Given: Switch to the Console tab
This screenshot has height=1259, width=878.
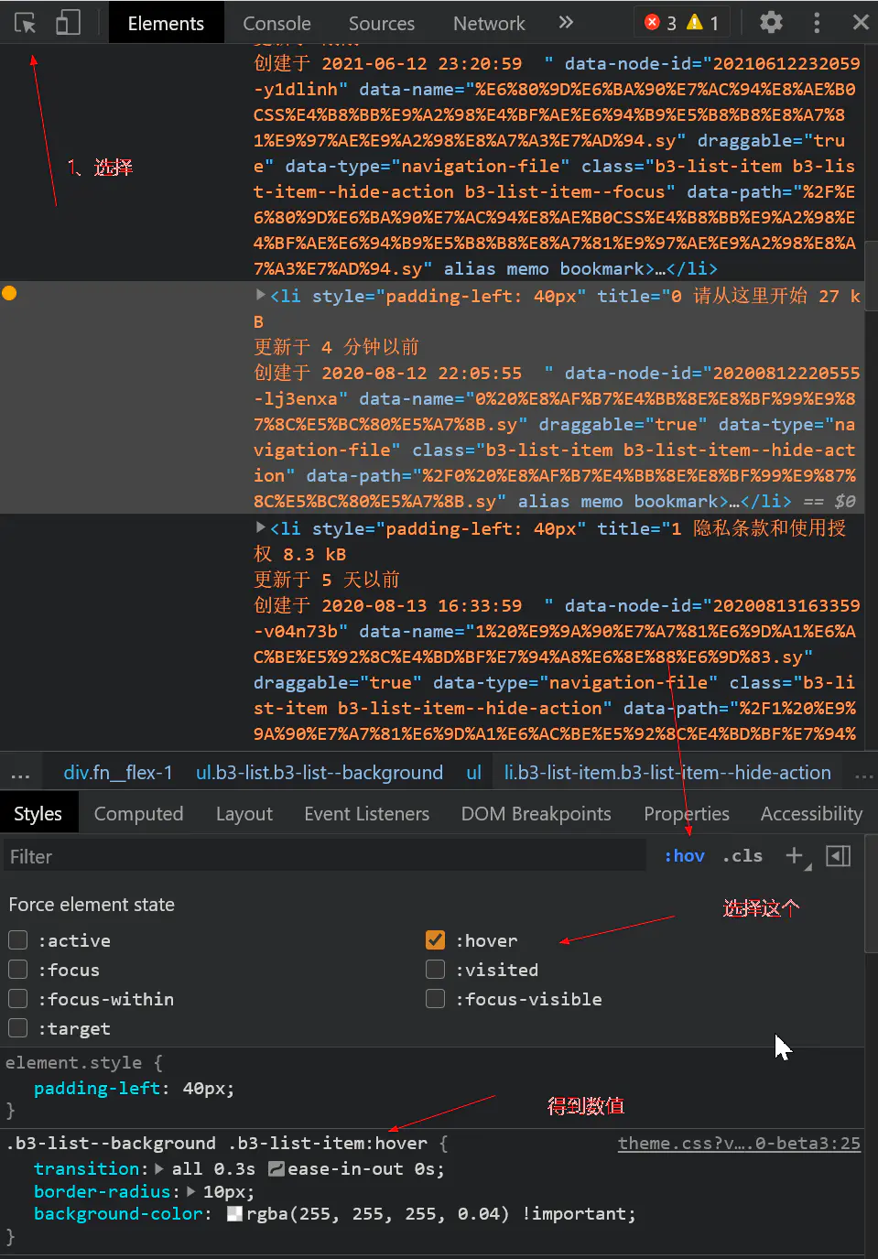Looking at the screenshot, I should point(276,24).
